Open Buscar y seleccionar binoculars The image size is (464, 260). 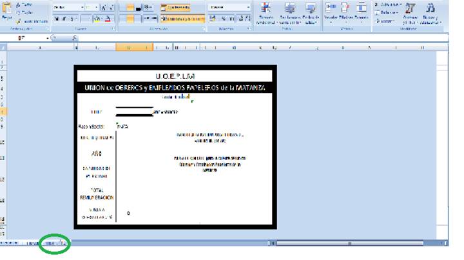(x=430, y=12)
